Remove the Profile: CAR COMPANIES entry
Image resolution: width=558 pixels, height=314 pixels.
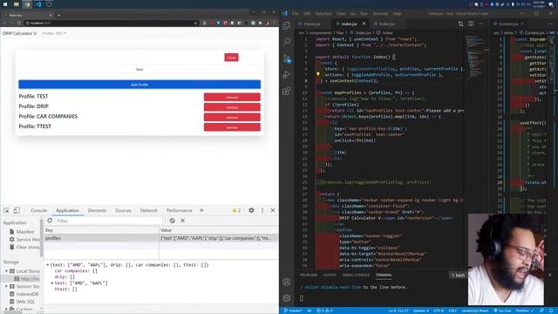[x=232, y=117]
